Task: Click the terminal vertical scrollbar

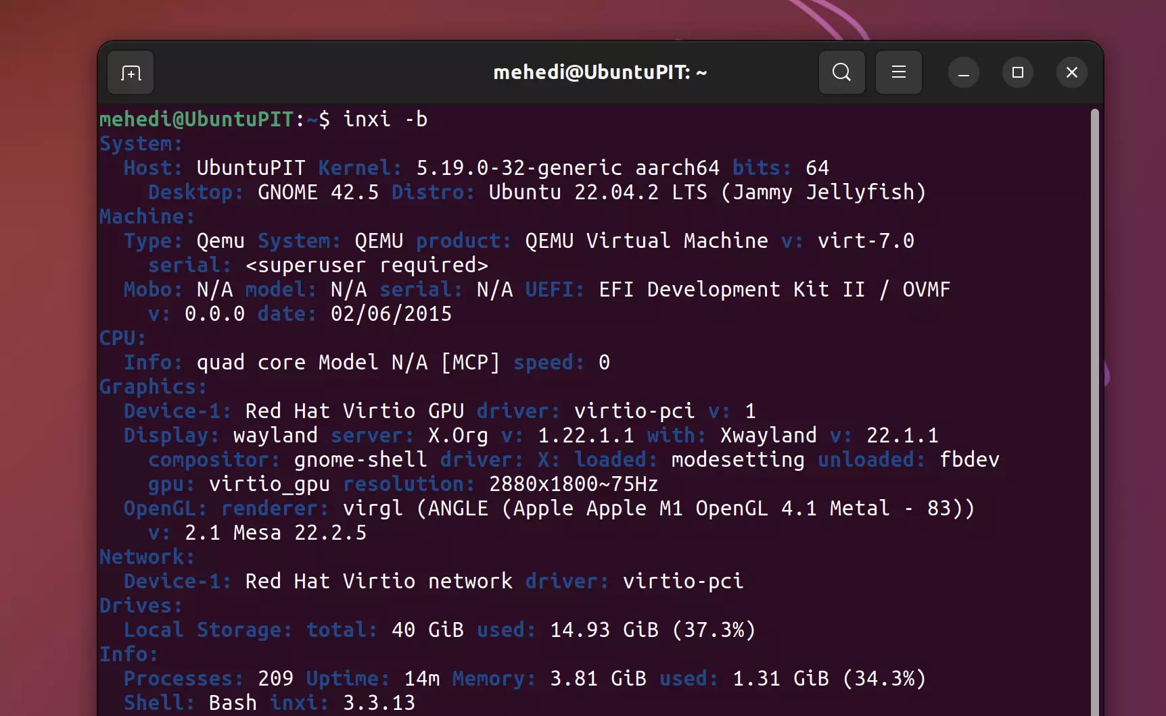Action: tap(1094, 412)
